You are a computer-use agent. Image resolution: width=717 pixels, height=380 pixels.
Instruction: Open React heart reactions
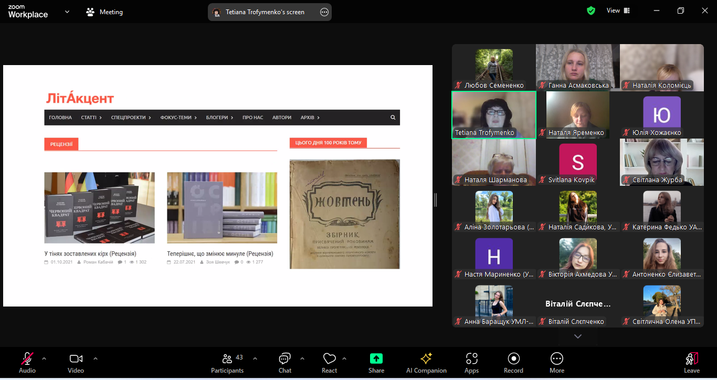pos(330,362)
